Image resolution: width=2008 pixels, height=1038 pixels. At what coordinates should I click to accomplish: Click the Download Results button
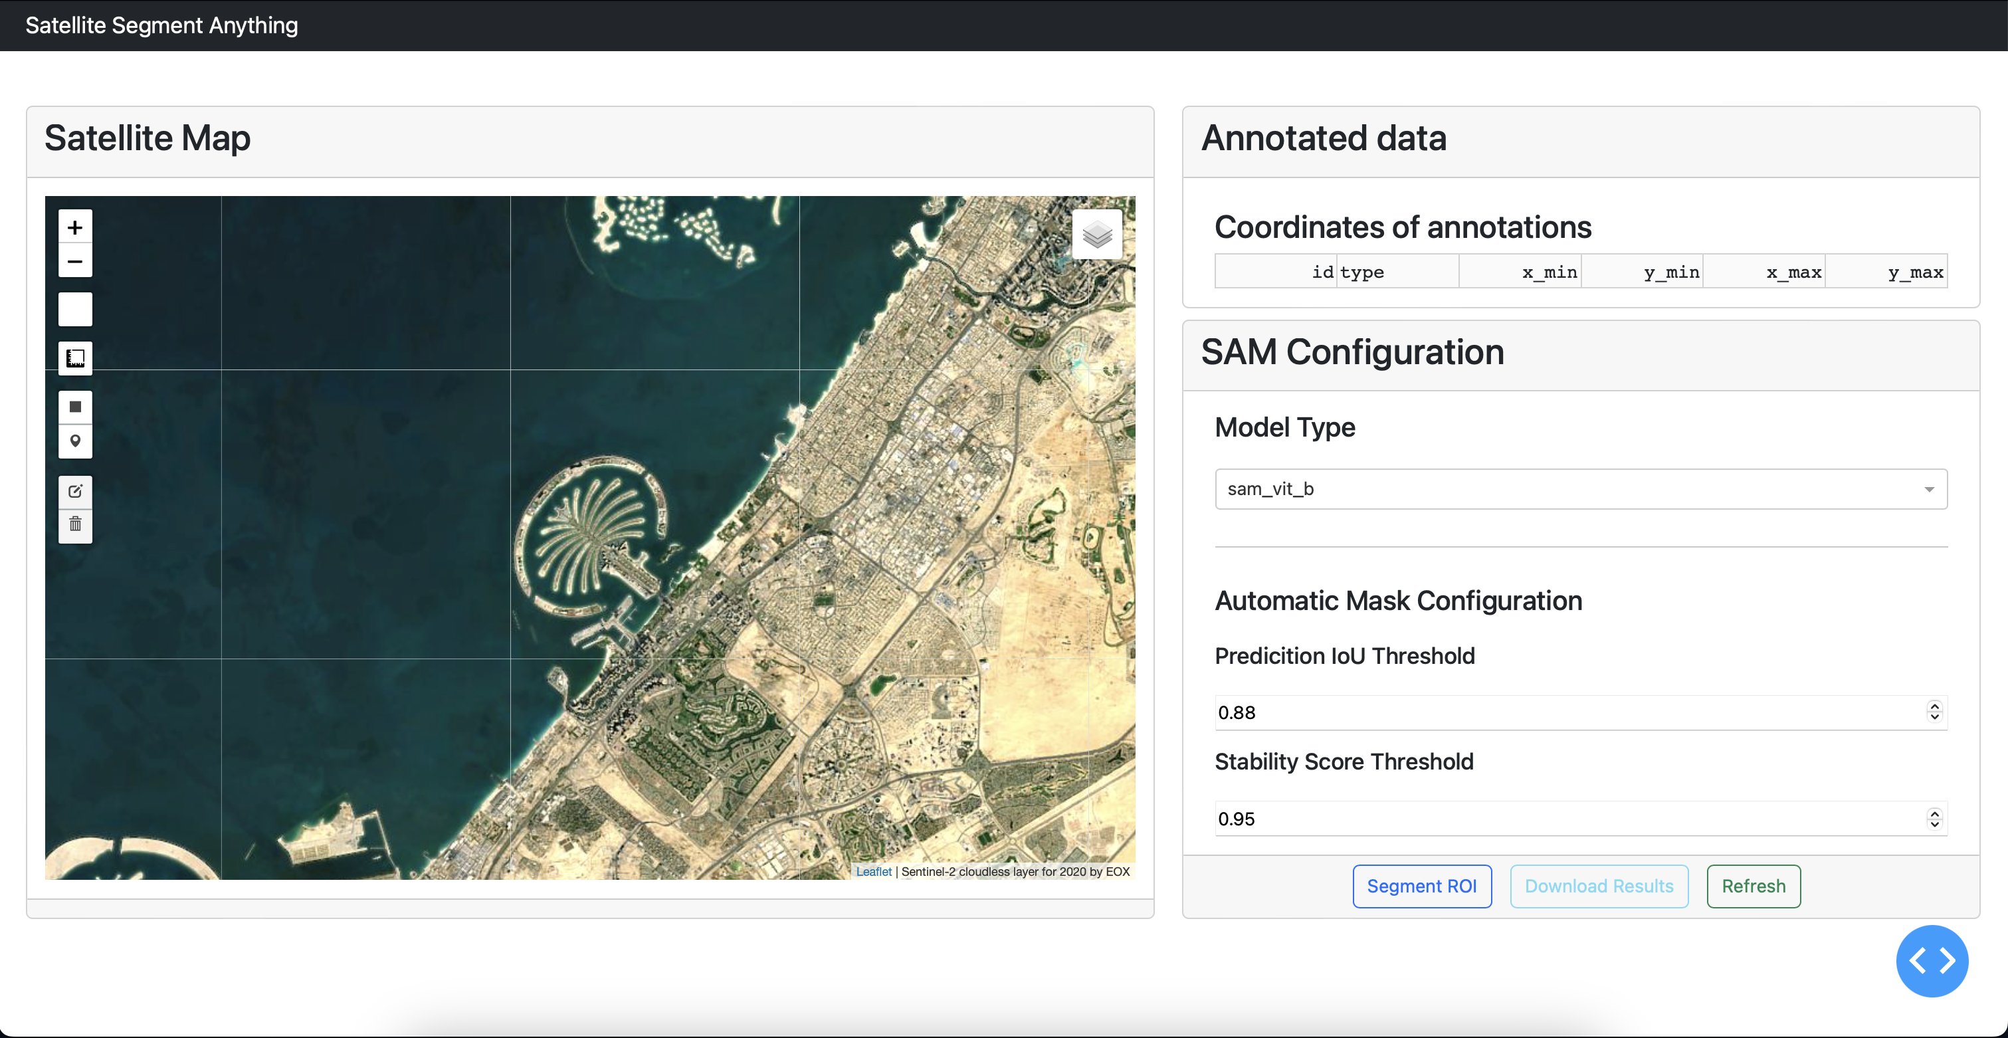pyautogui.click(x=1599, y=886)
